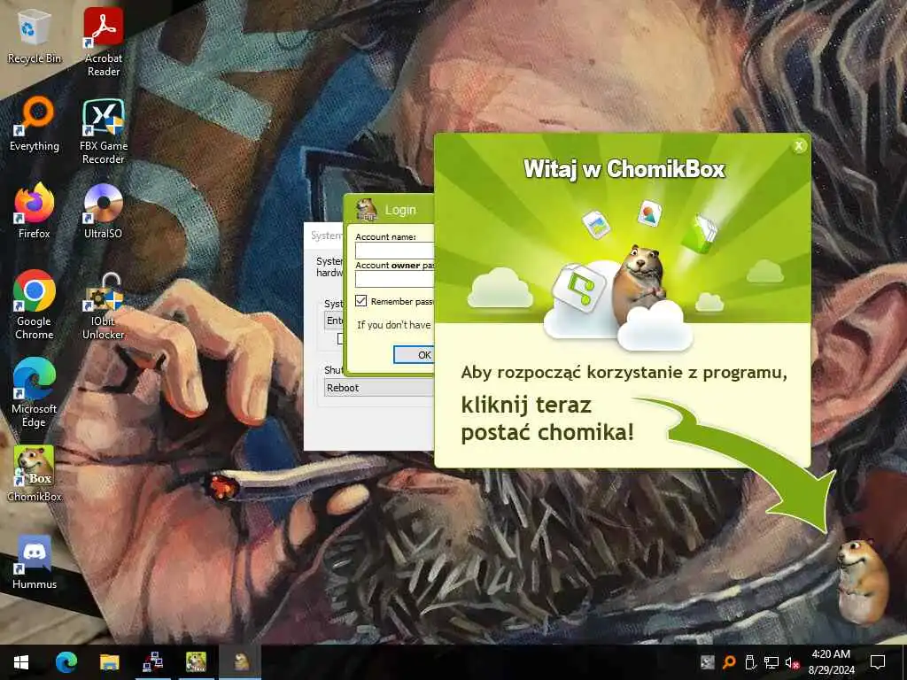This screenshot has width=907, height=680.
Task: Launch IObit Unlocker from the desktop
Action: click(x=103, y=305)
